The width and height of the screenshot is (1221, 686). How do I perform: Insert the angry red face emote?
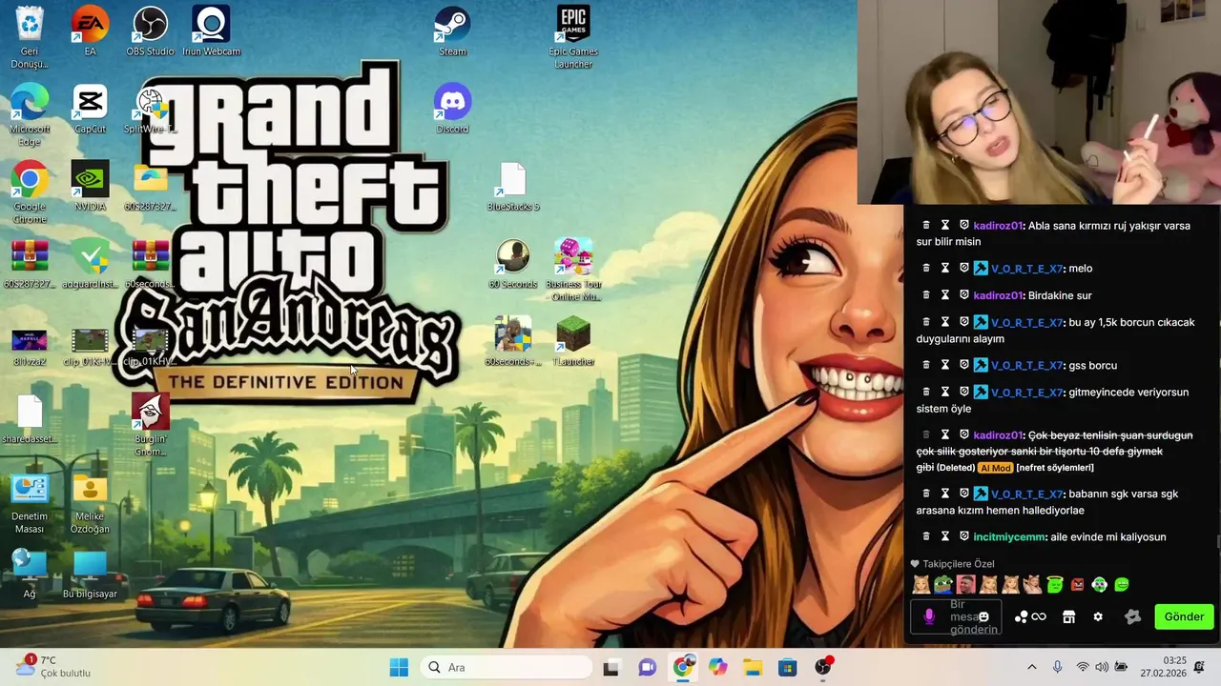(1077, 584)
